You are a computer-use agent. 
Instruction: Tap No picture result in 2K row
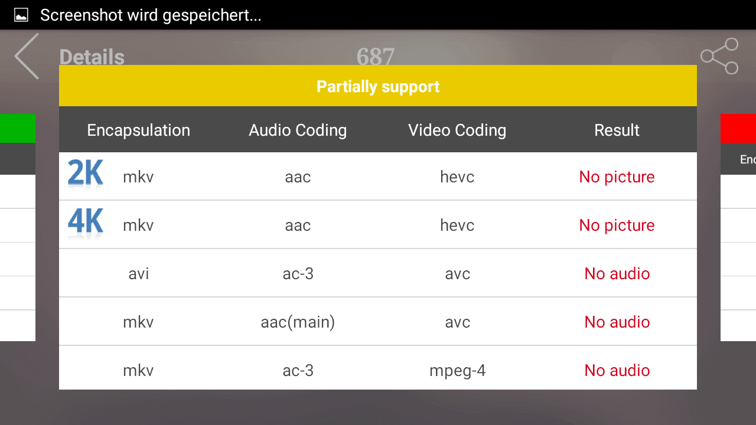(x=617, y=177)
